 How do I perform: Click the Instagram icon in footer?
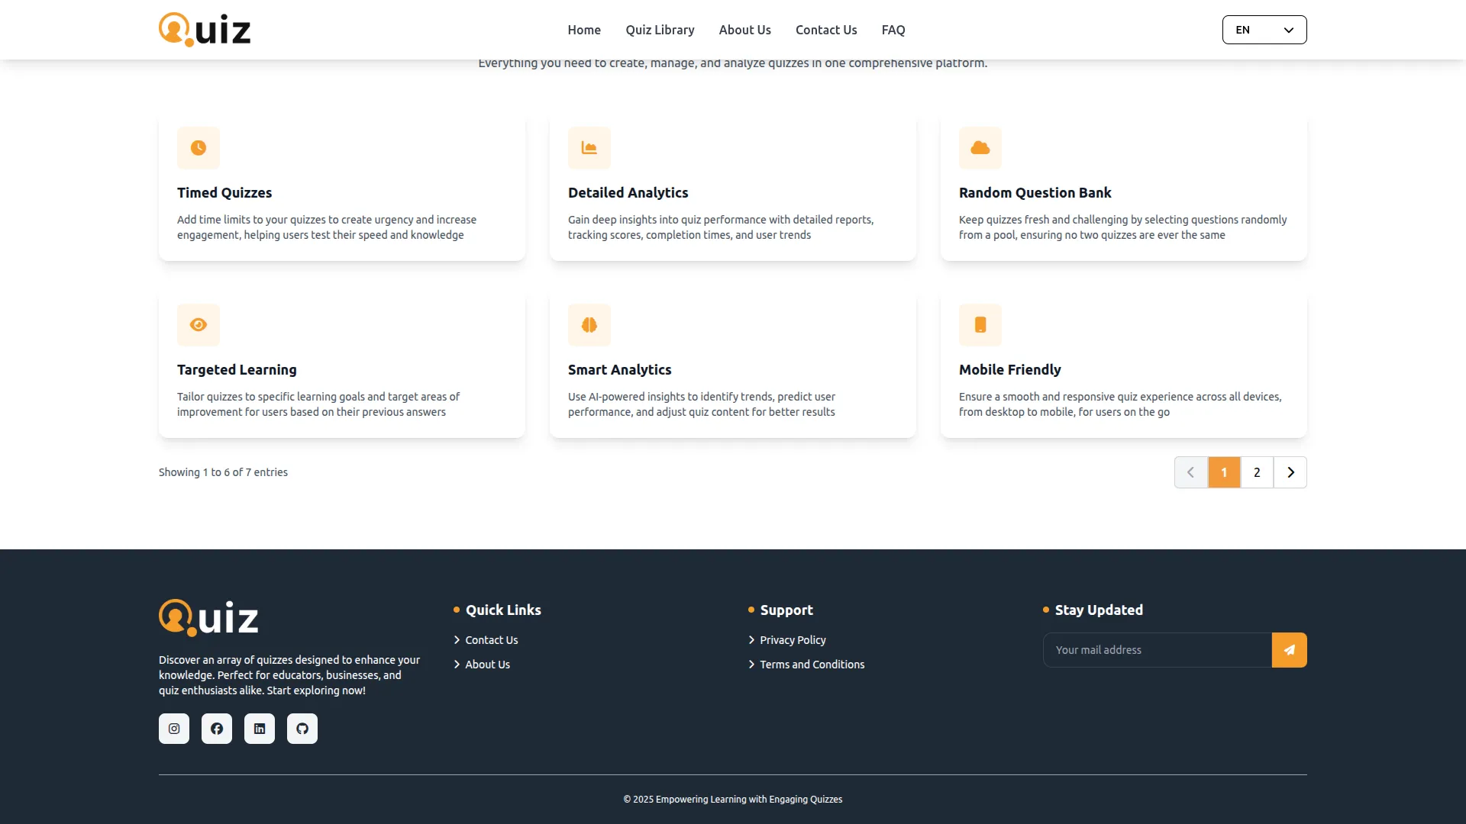[174, 729]
